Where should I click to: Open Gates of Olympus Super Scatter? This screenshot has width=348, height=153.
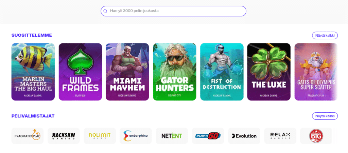click(316, 72)
